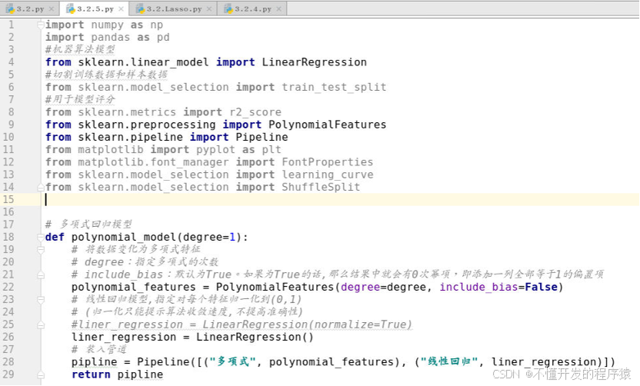Click 'LinearRegression()' call on line 26

255,337
